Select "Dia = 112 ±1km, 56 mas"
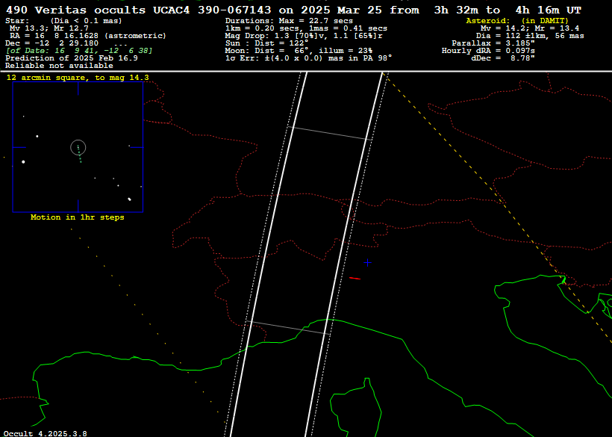 coord(530,36)
